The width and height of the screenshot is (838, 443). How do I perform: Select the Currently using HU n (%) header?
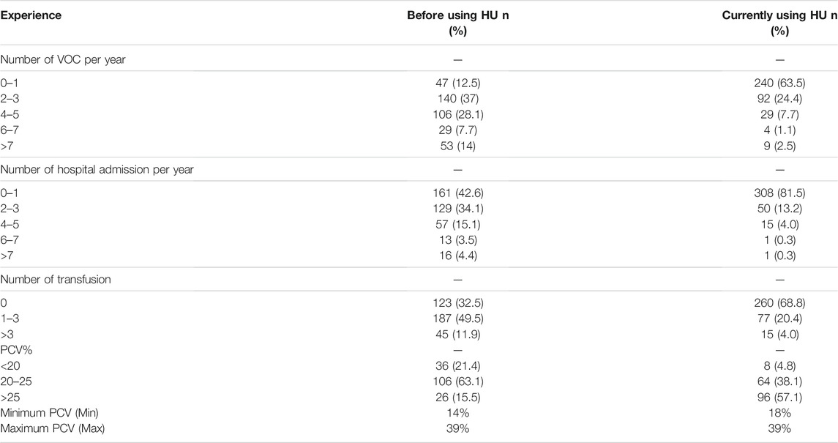[x=779, y=23]
